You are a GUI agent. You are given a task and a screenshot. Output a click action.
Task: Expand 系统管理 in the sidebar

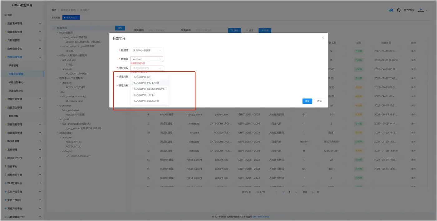(22, 150)
